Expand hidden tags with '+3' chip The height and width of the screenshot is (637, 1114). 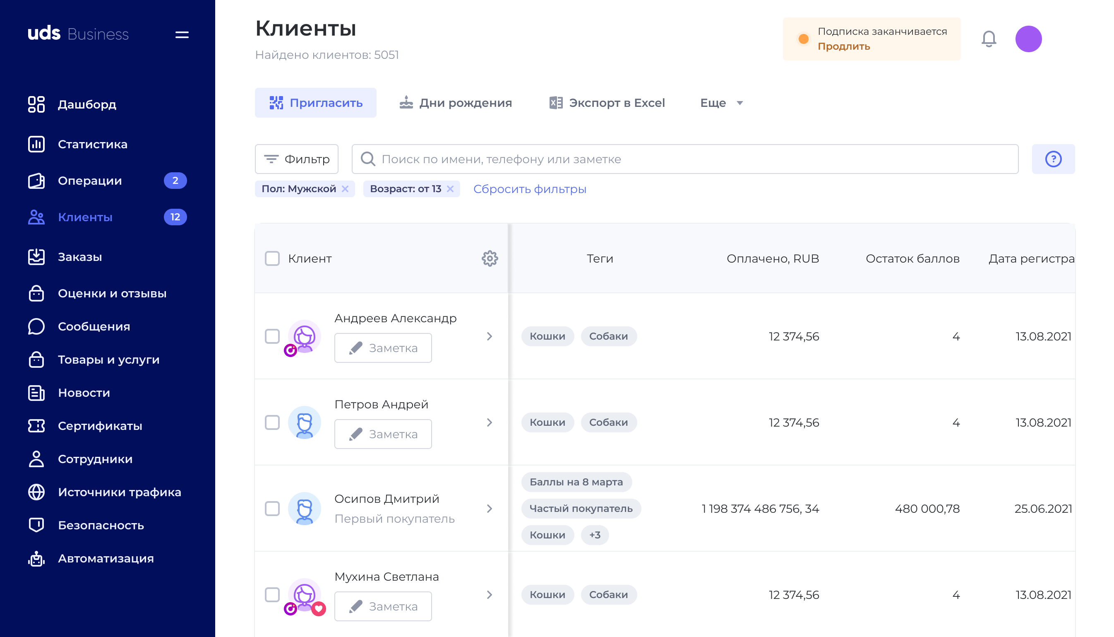click(x=594, y=535)
